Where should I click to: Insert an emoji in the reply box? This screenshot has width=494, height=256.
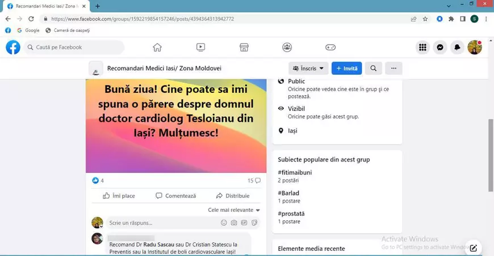pos(224,223)
